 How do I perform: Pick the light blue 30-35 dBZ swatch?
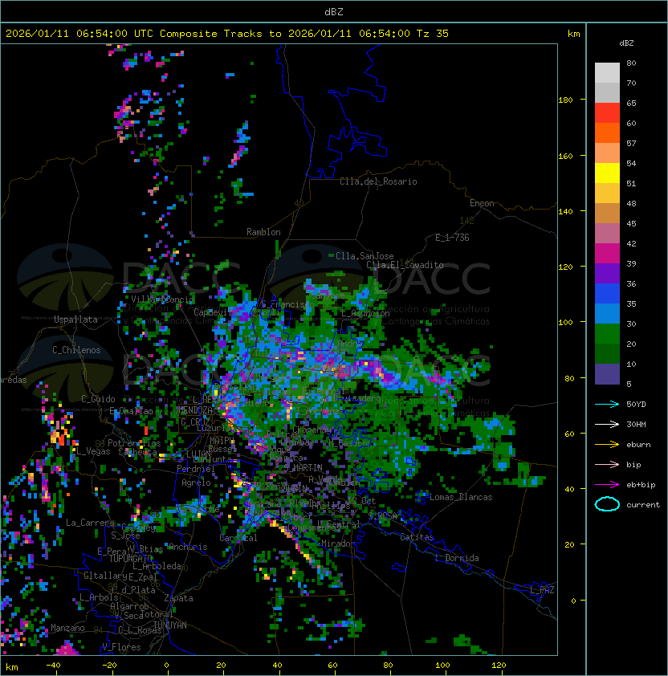[x=607, y=313]
